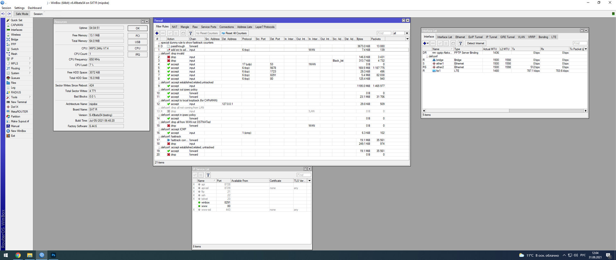Open Firewall column selector dropdown arrow
616x260 pixels.
click(407, 39)
